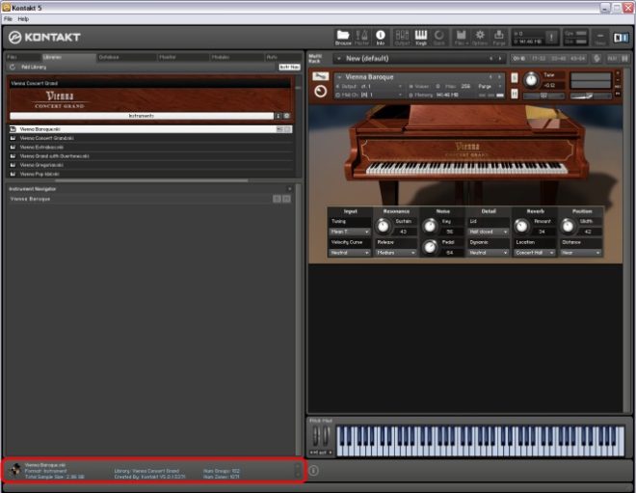Image resolution: width=636 pixels, height=493 pixels.
Task: Click the Add Library button
Action: tap(34, 67)
